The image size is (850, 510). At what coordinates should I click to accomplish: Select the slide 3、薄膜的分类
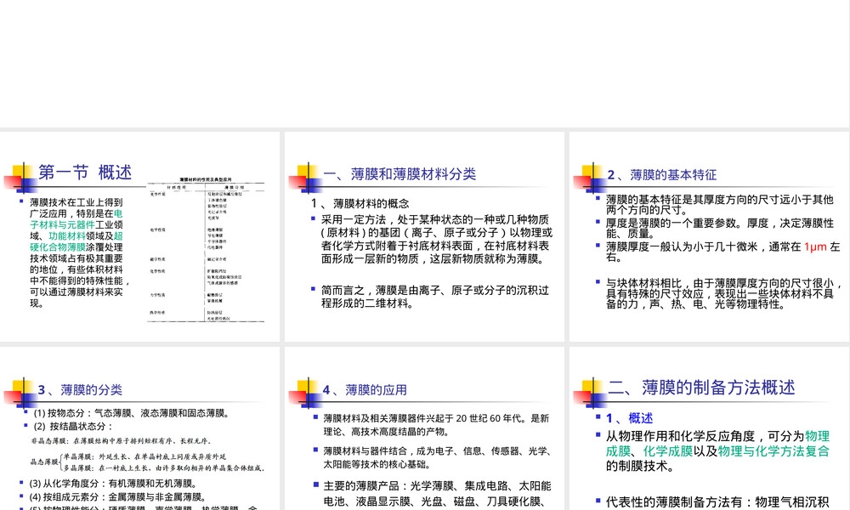(140, 428)
